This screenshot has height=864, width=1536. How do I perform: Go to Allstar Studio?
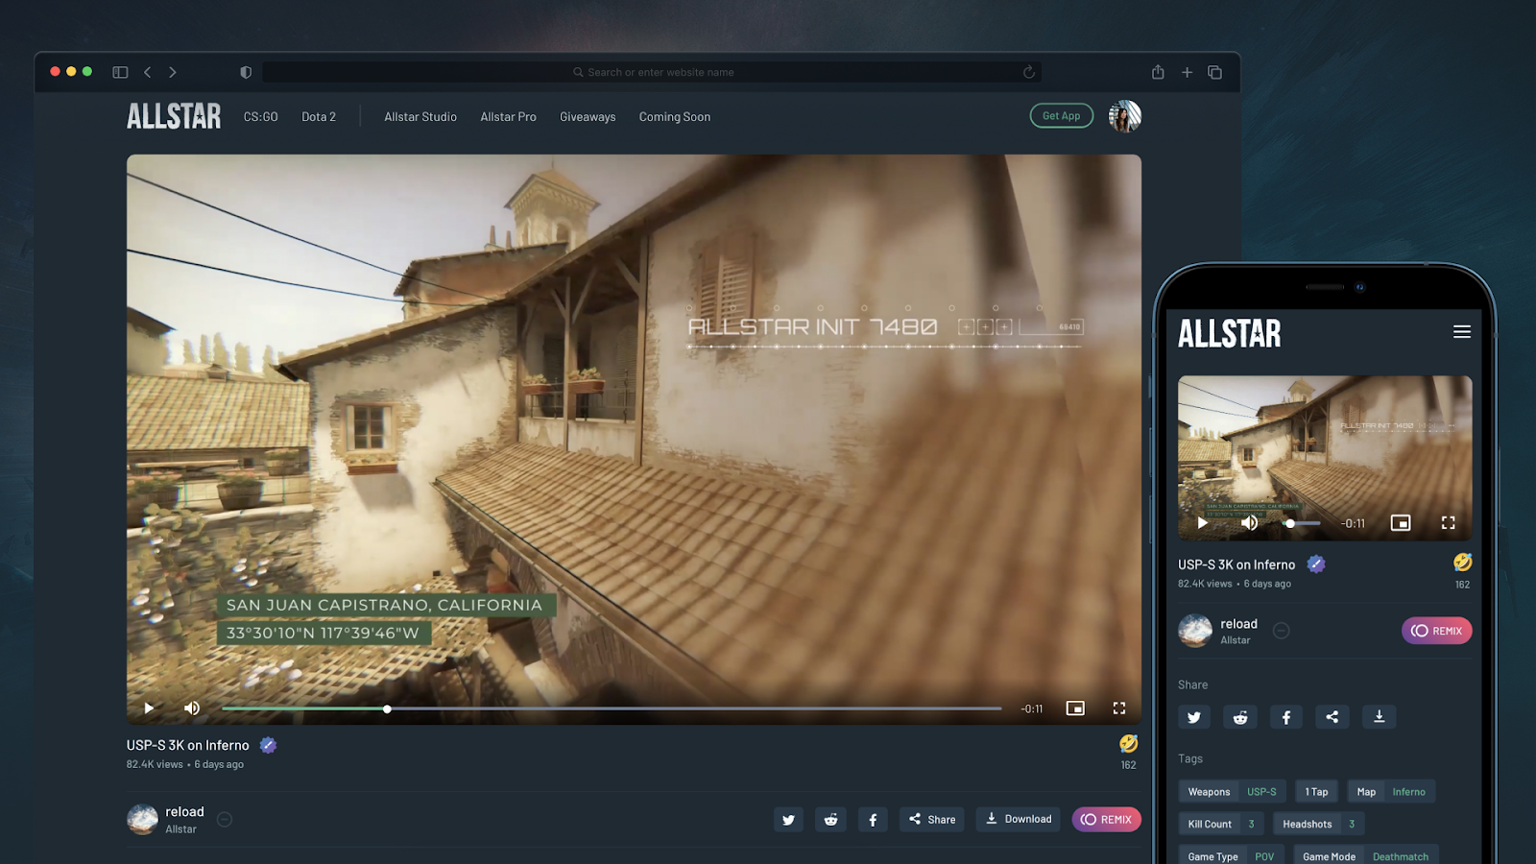[x=420, y=117]
